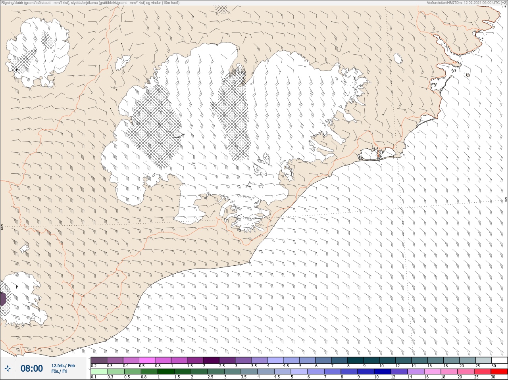The height and width of the screenshot is (380, 508).
Task: Click the '0.2' legend scale value
Action: point(94,366)
